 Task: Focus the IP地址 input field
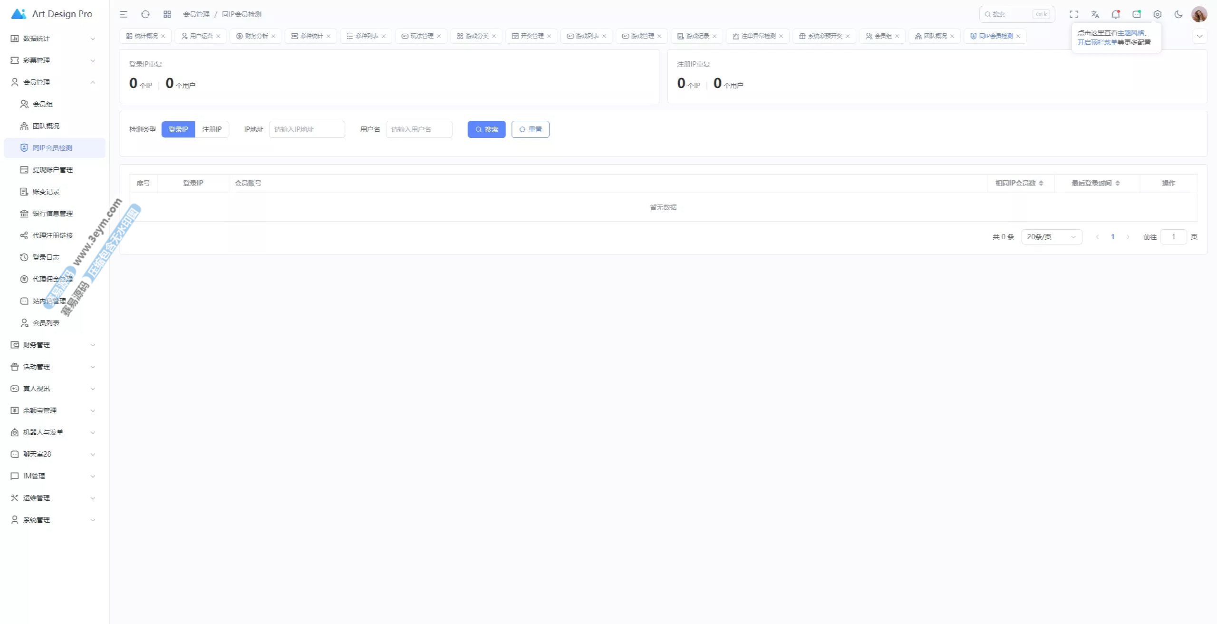(x=307, y=129)
